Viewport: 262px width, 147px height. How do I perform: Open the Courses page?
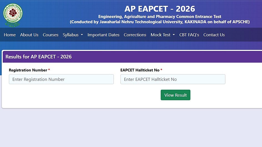(x=51, y=35)
